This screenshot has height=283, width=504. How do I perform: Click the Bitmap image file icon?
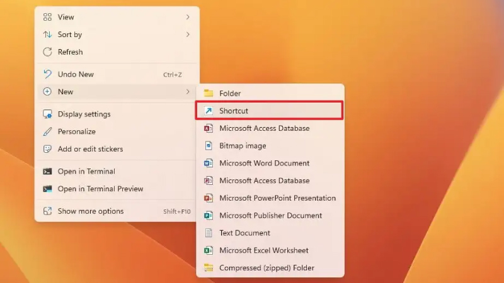[x=209, y=146]
